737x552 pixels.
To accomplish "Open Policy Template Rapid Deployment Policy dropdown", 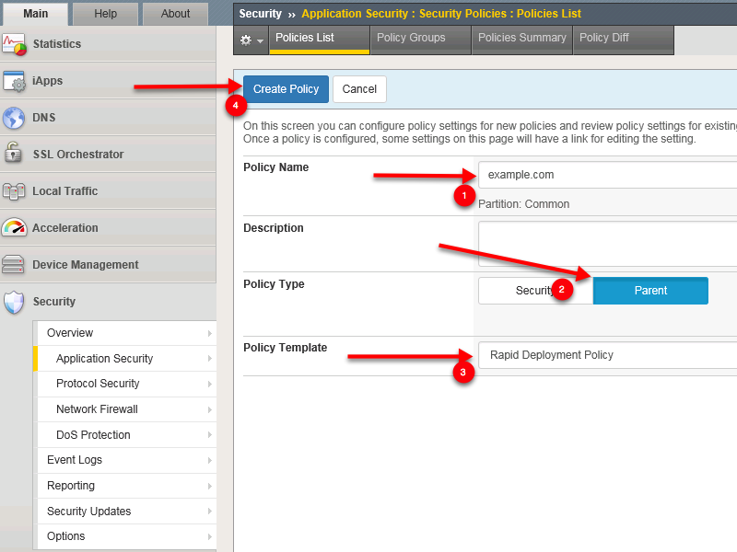I will point(607,355).
